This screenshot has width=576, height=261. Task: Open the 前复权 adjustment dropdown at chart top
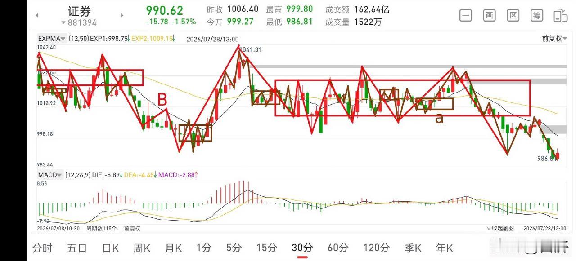(x=554, y=39)
